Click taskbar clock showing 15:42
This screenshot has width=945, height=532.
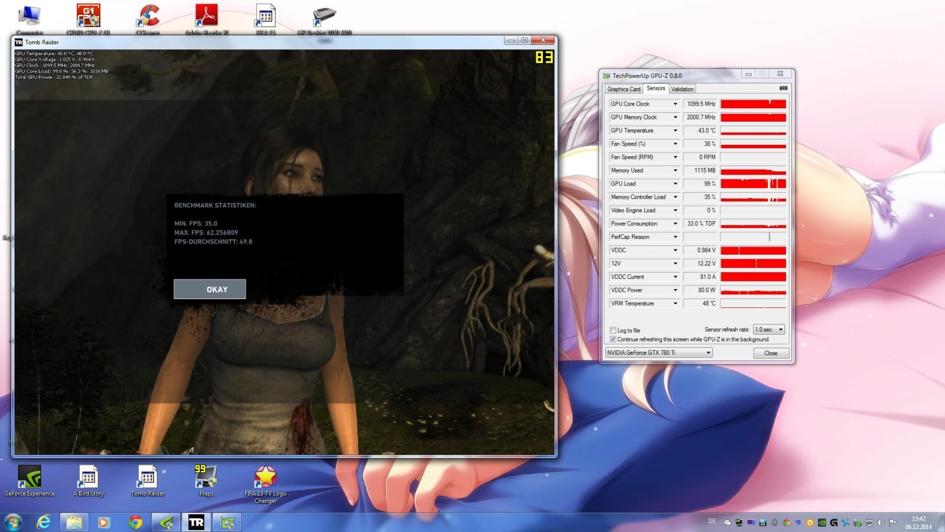pos(918,523)
